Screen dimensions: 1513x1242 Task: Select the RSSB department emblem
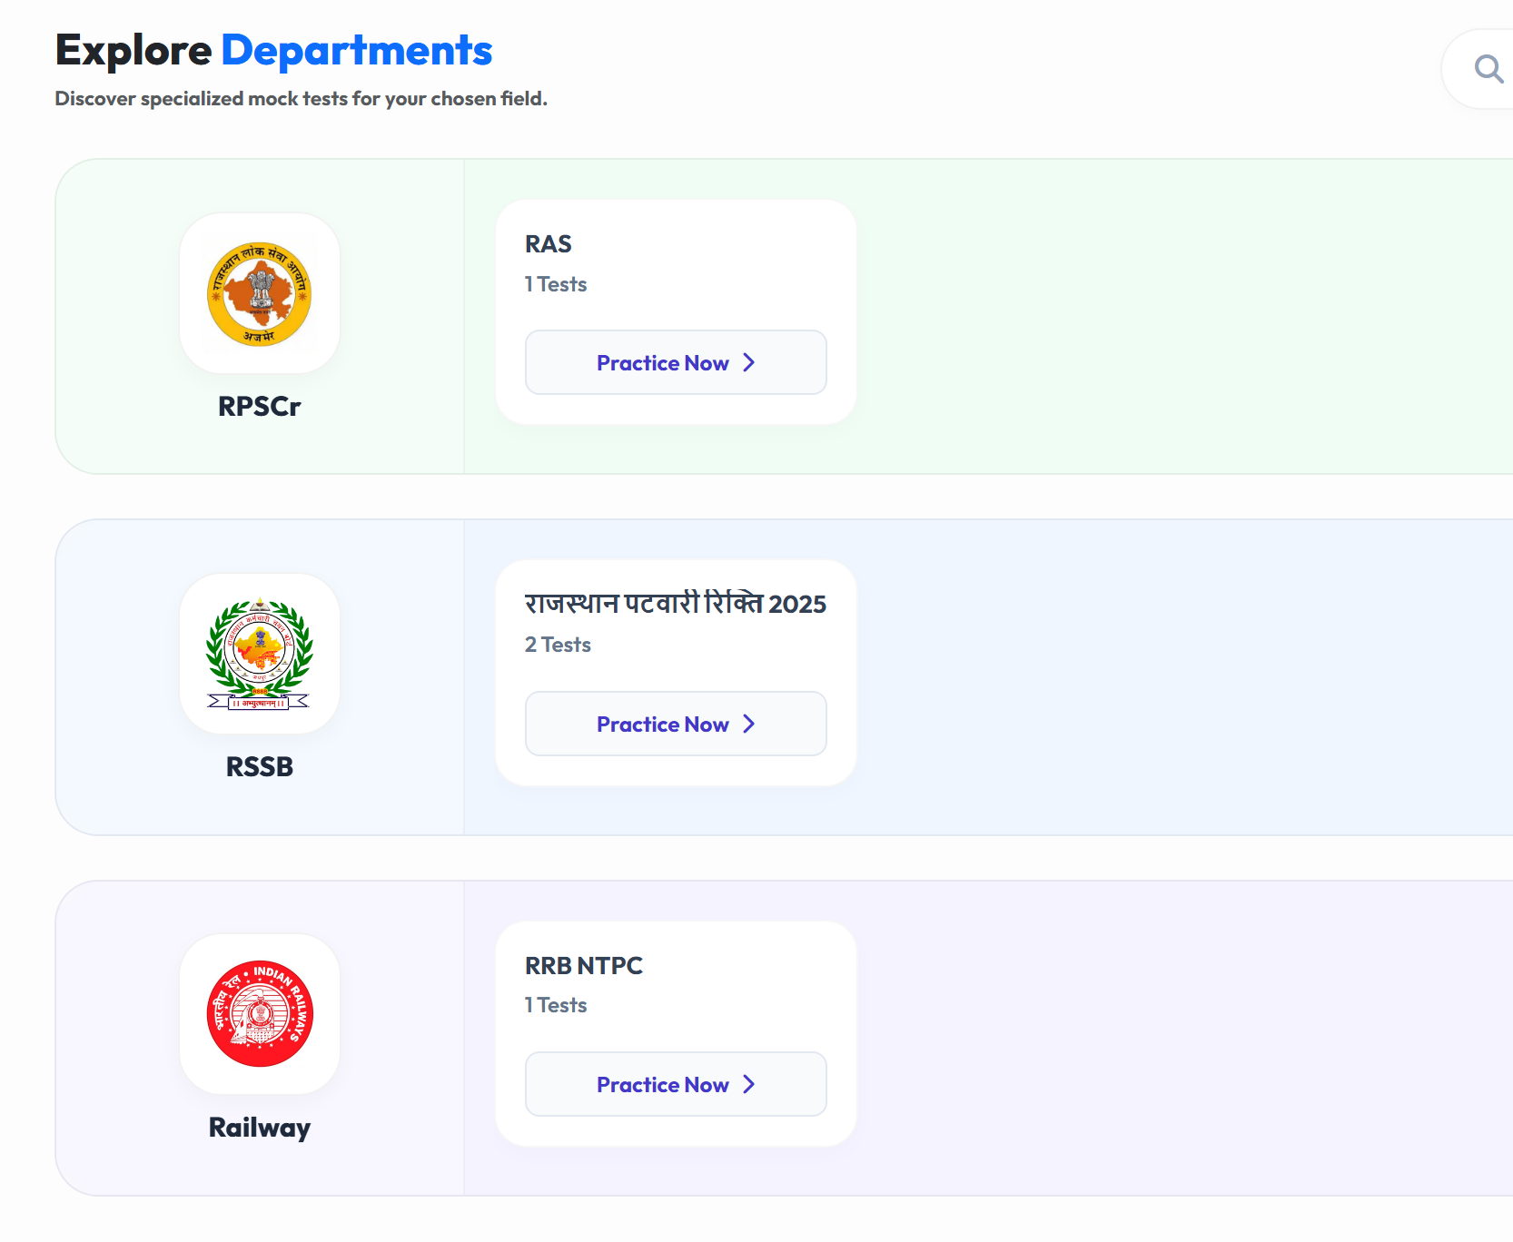[260, 654]
